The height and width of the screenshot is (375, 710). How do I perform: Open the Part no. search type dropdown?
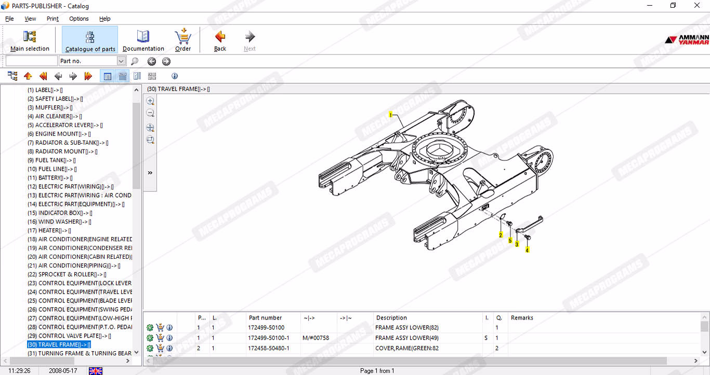[121, 61]
